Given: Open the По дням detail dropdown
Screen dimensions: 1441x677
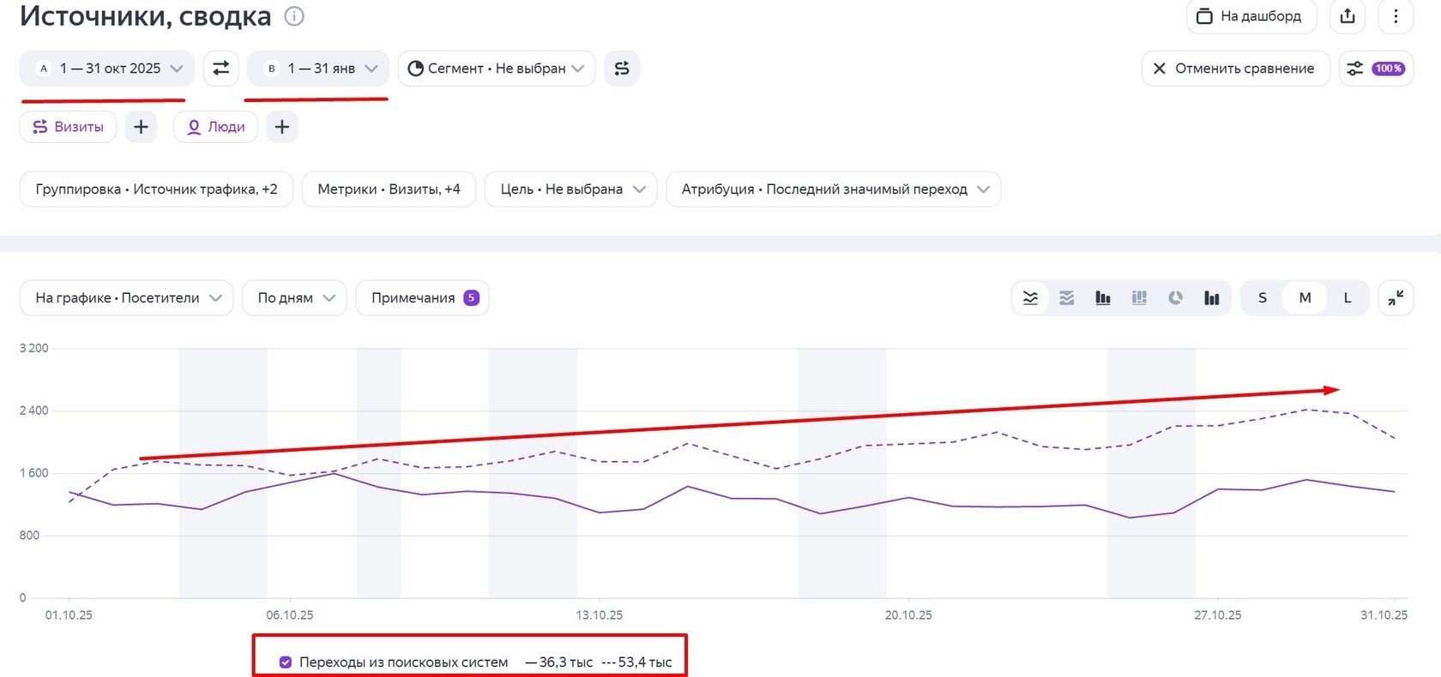Looking at the screenshot, I should click(294, 298).
